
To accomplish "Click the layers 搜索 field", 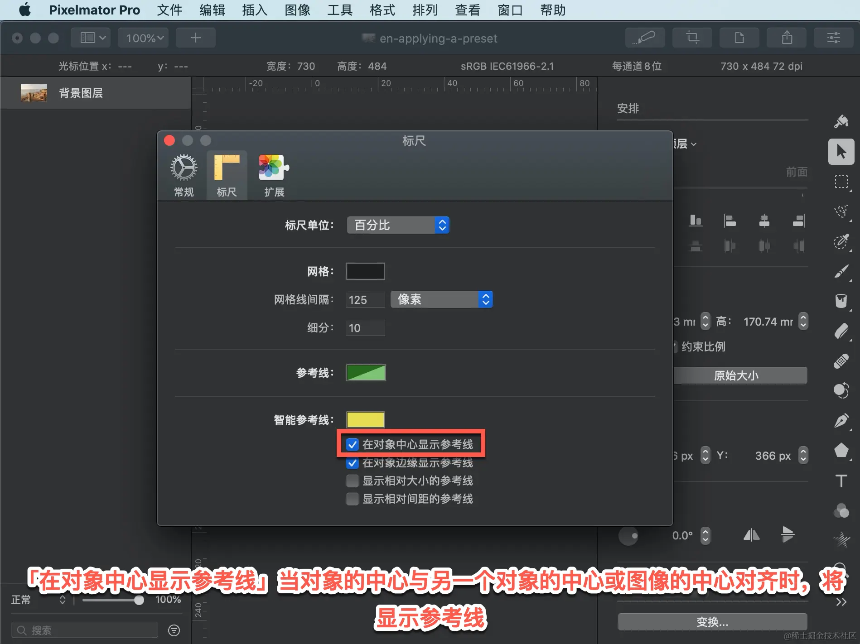I will (x=85, y=630).
